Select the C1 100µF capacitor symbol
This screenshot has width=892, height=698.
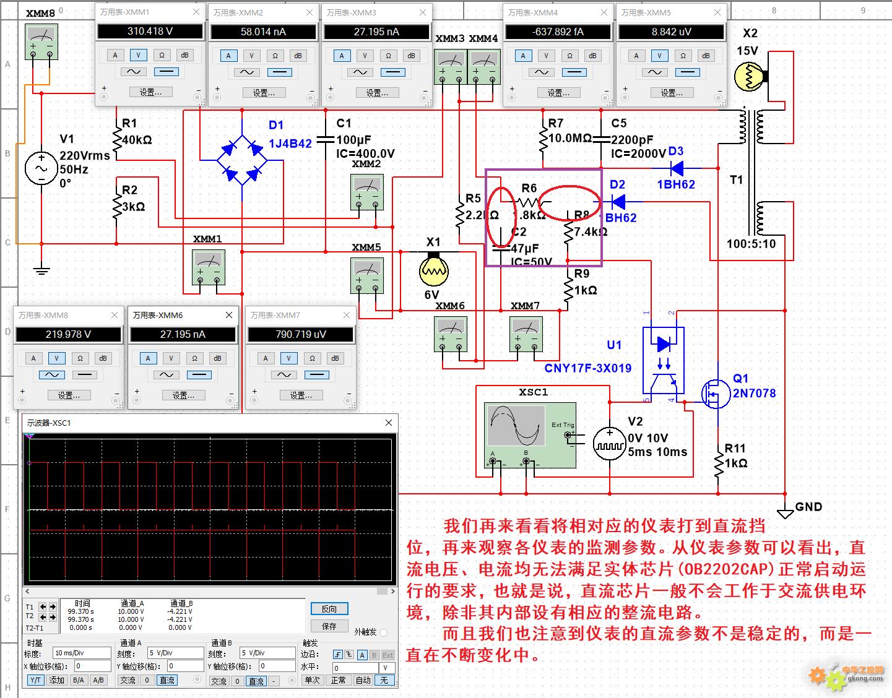[326, 140]
